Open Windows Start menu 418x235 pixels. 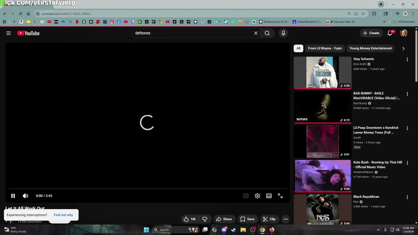pyautogui.click(x=146, y=230)
